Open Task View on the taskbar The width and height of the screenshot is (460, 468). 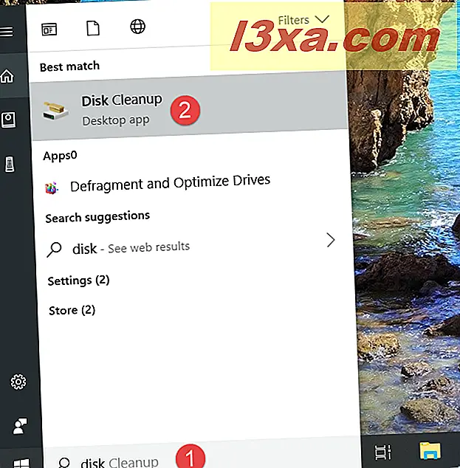[382, 452]
